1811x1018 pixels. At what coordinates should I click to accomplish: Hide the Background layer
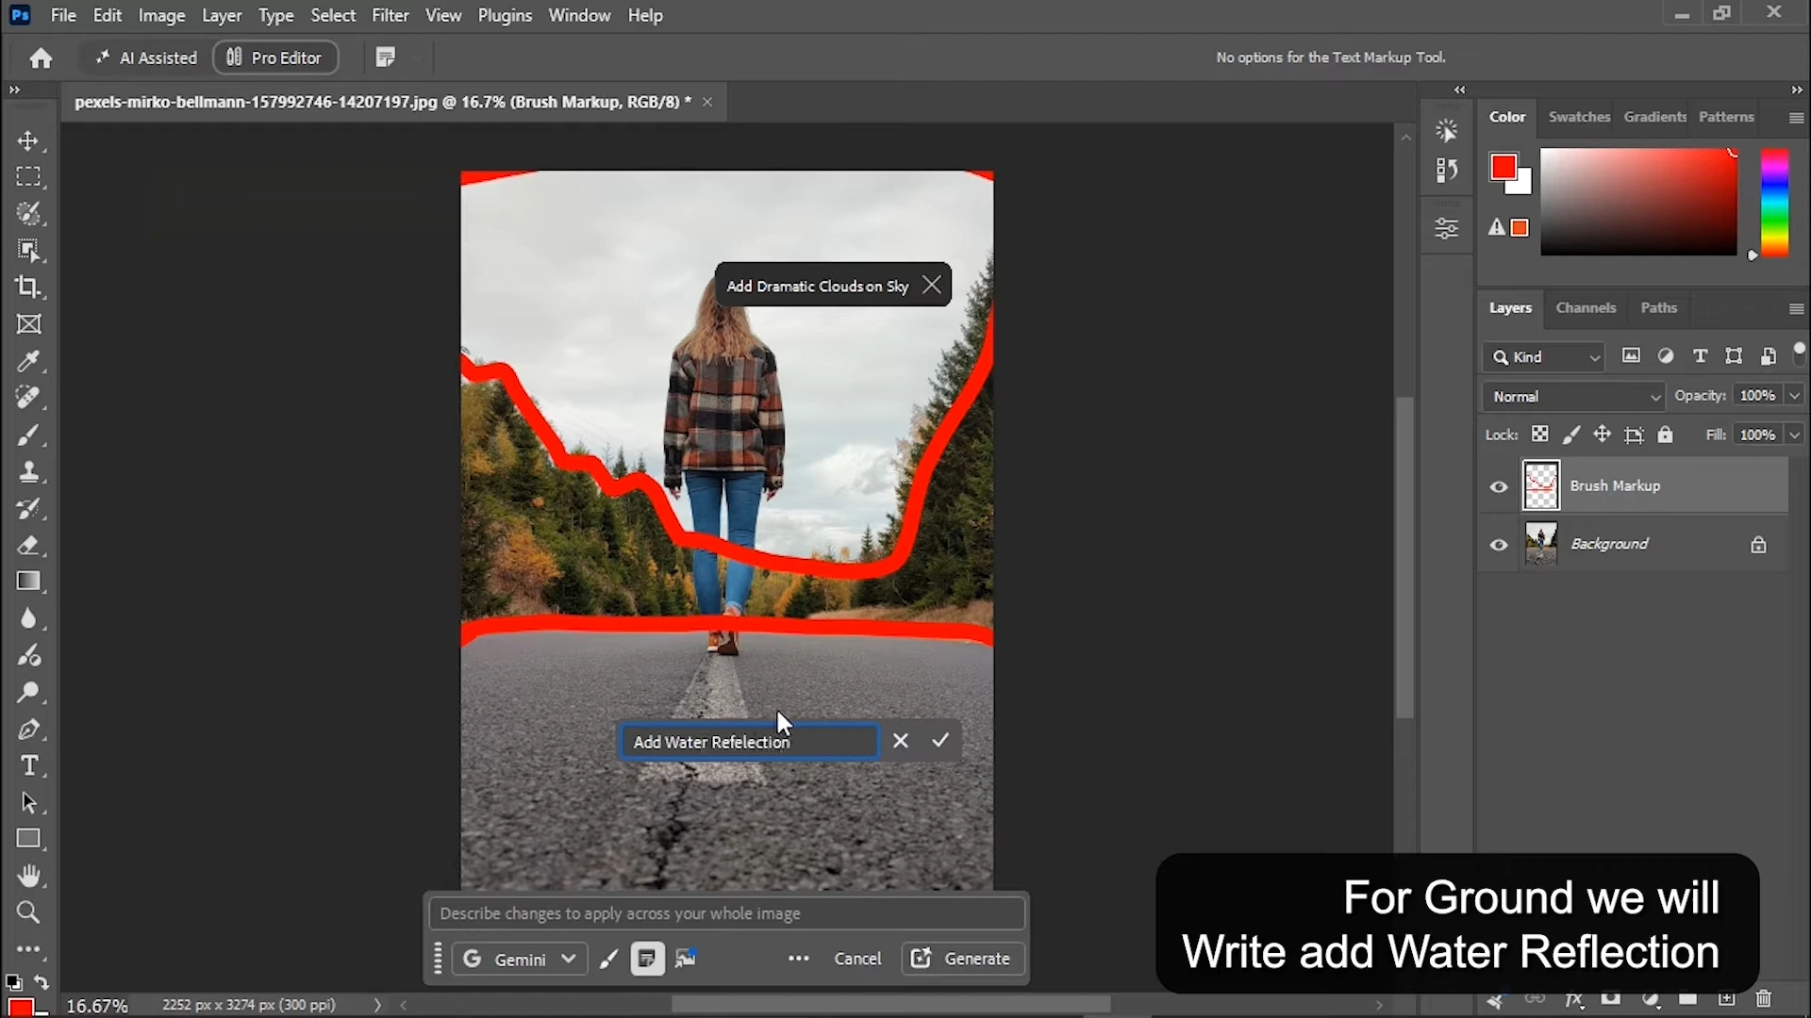click(x=1499, y=545)
